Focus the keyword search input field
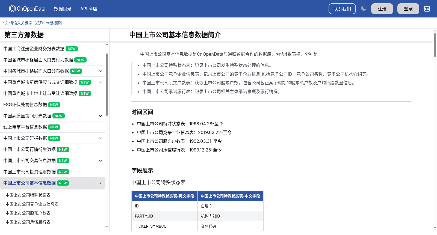Viewport: 437px width, 235px height. point(218,23)
